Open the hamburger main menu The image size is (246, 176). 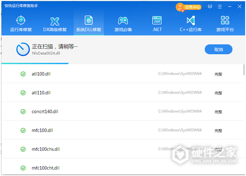pos(220,7)
